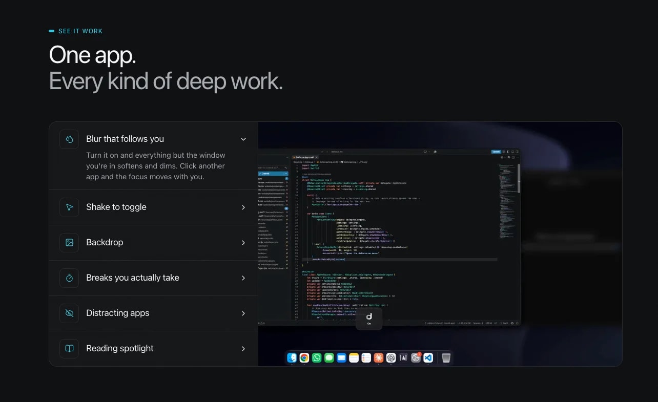Click the Blur that follows you heading
The width and height of the screenshot is (658, 402).
coord(125,139)
